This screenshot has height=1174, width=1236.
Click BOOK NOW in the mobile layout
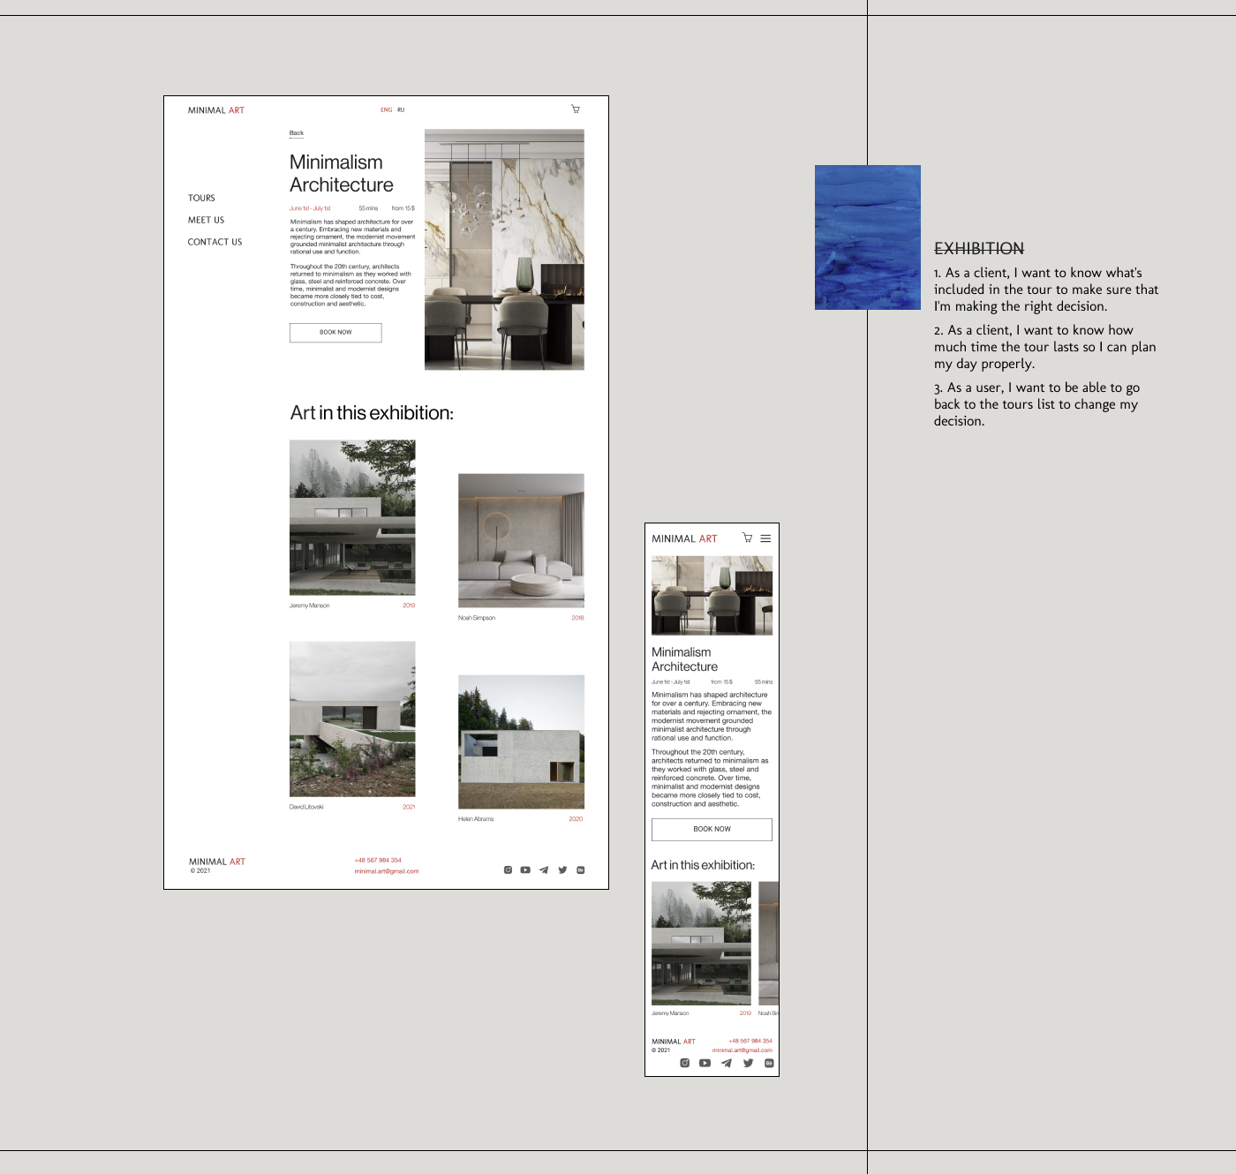click(x=712, y=830)
